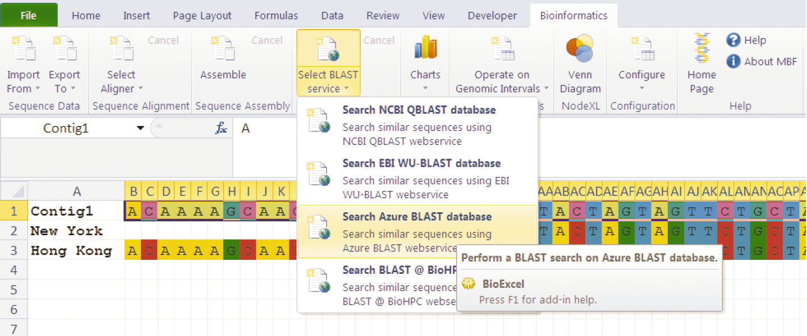Image resolution: width=807 pixels, height=336 pixels.
Task: Open the green File tab
Action: pos(29,16)
